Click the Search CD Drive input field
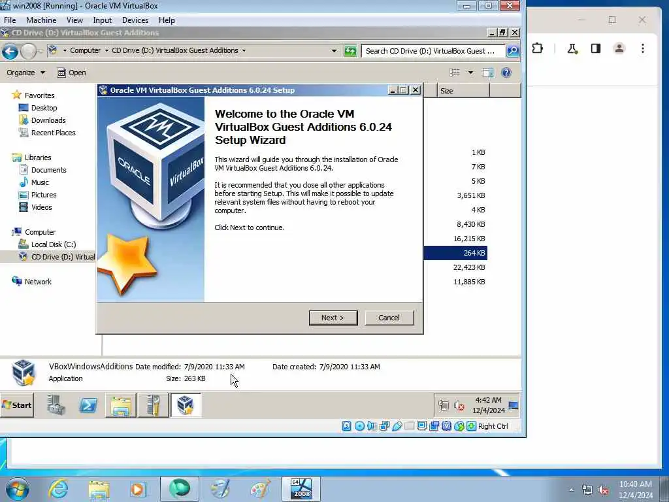This screenshot has height=502, width=669. (432, 51)
